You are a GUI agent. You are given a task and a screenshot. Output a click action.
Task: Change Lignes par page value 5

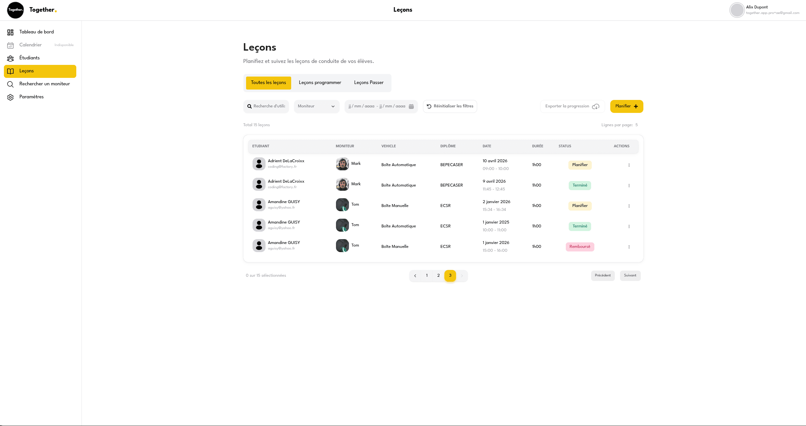pos(637,125)
